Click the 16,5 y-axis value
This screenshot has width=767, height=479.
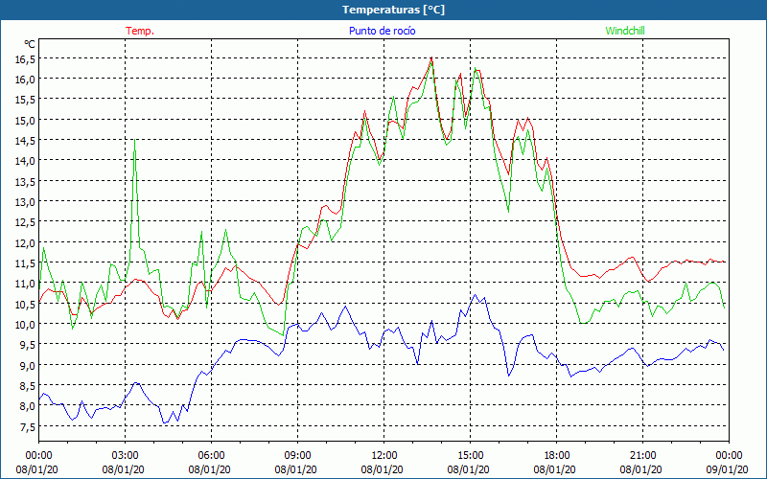click(25, 58)
